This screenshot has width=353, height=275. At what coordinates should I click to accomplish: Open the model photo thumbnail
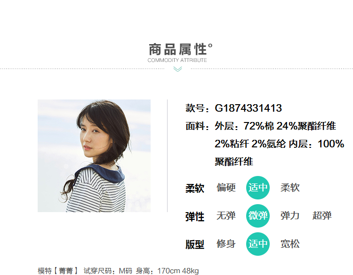point(94,156)
